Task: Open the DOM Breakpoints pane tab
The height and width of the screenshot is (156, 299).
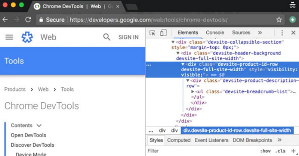Action: 252,140
